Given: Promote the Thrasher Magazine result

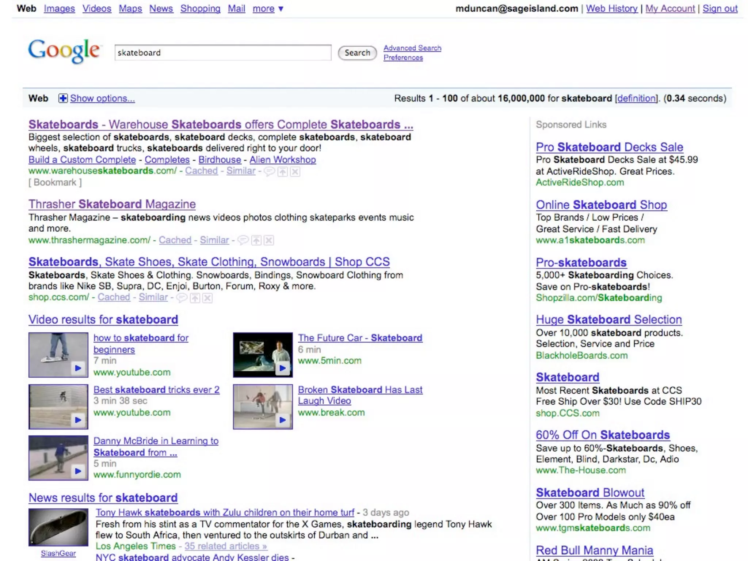Looking at the screenshot, I should tap(256, 240).
